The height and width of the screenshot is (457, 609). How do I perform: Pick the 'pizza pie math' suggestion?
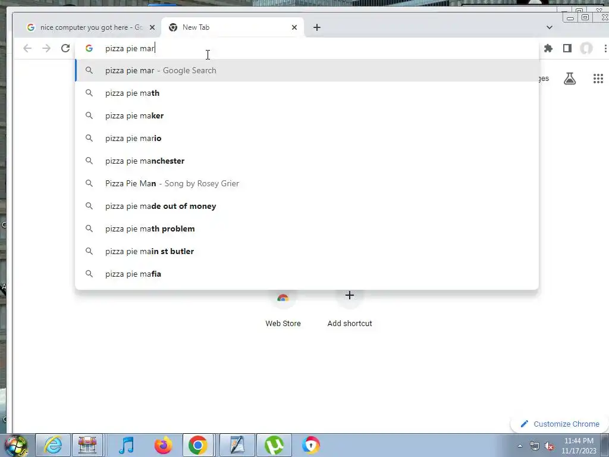(307, 93)
